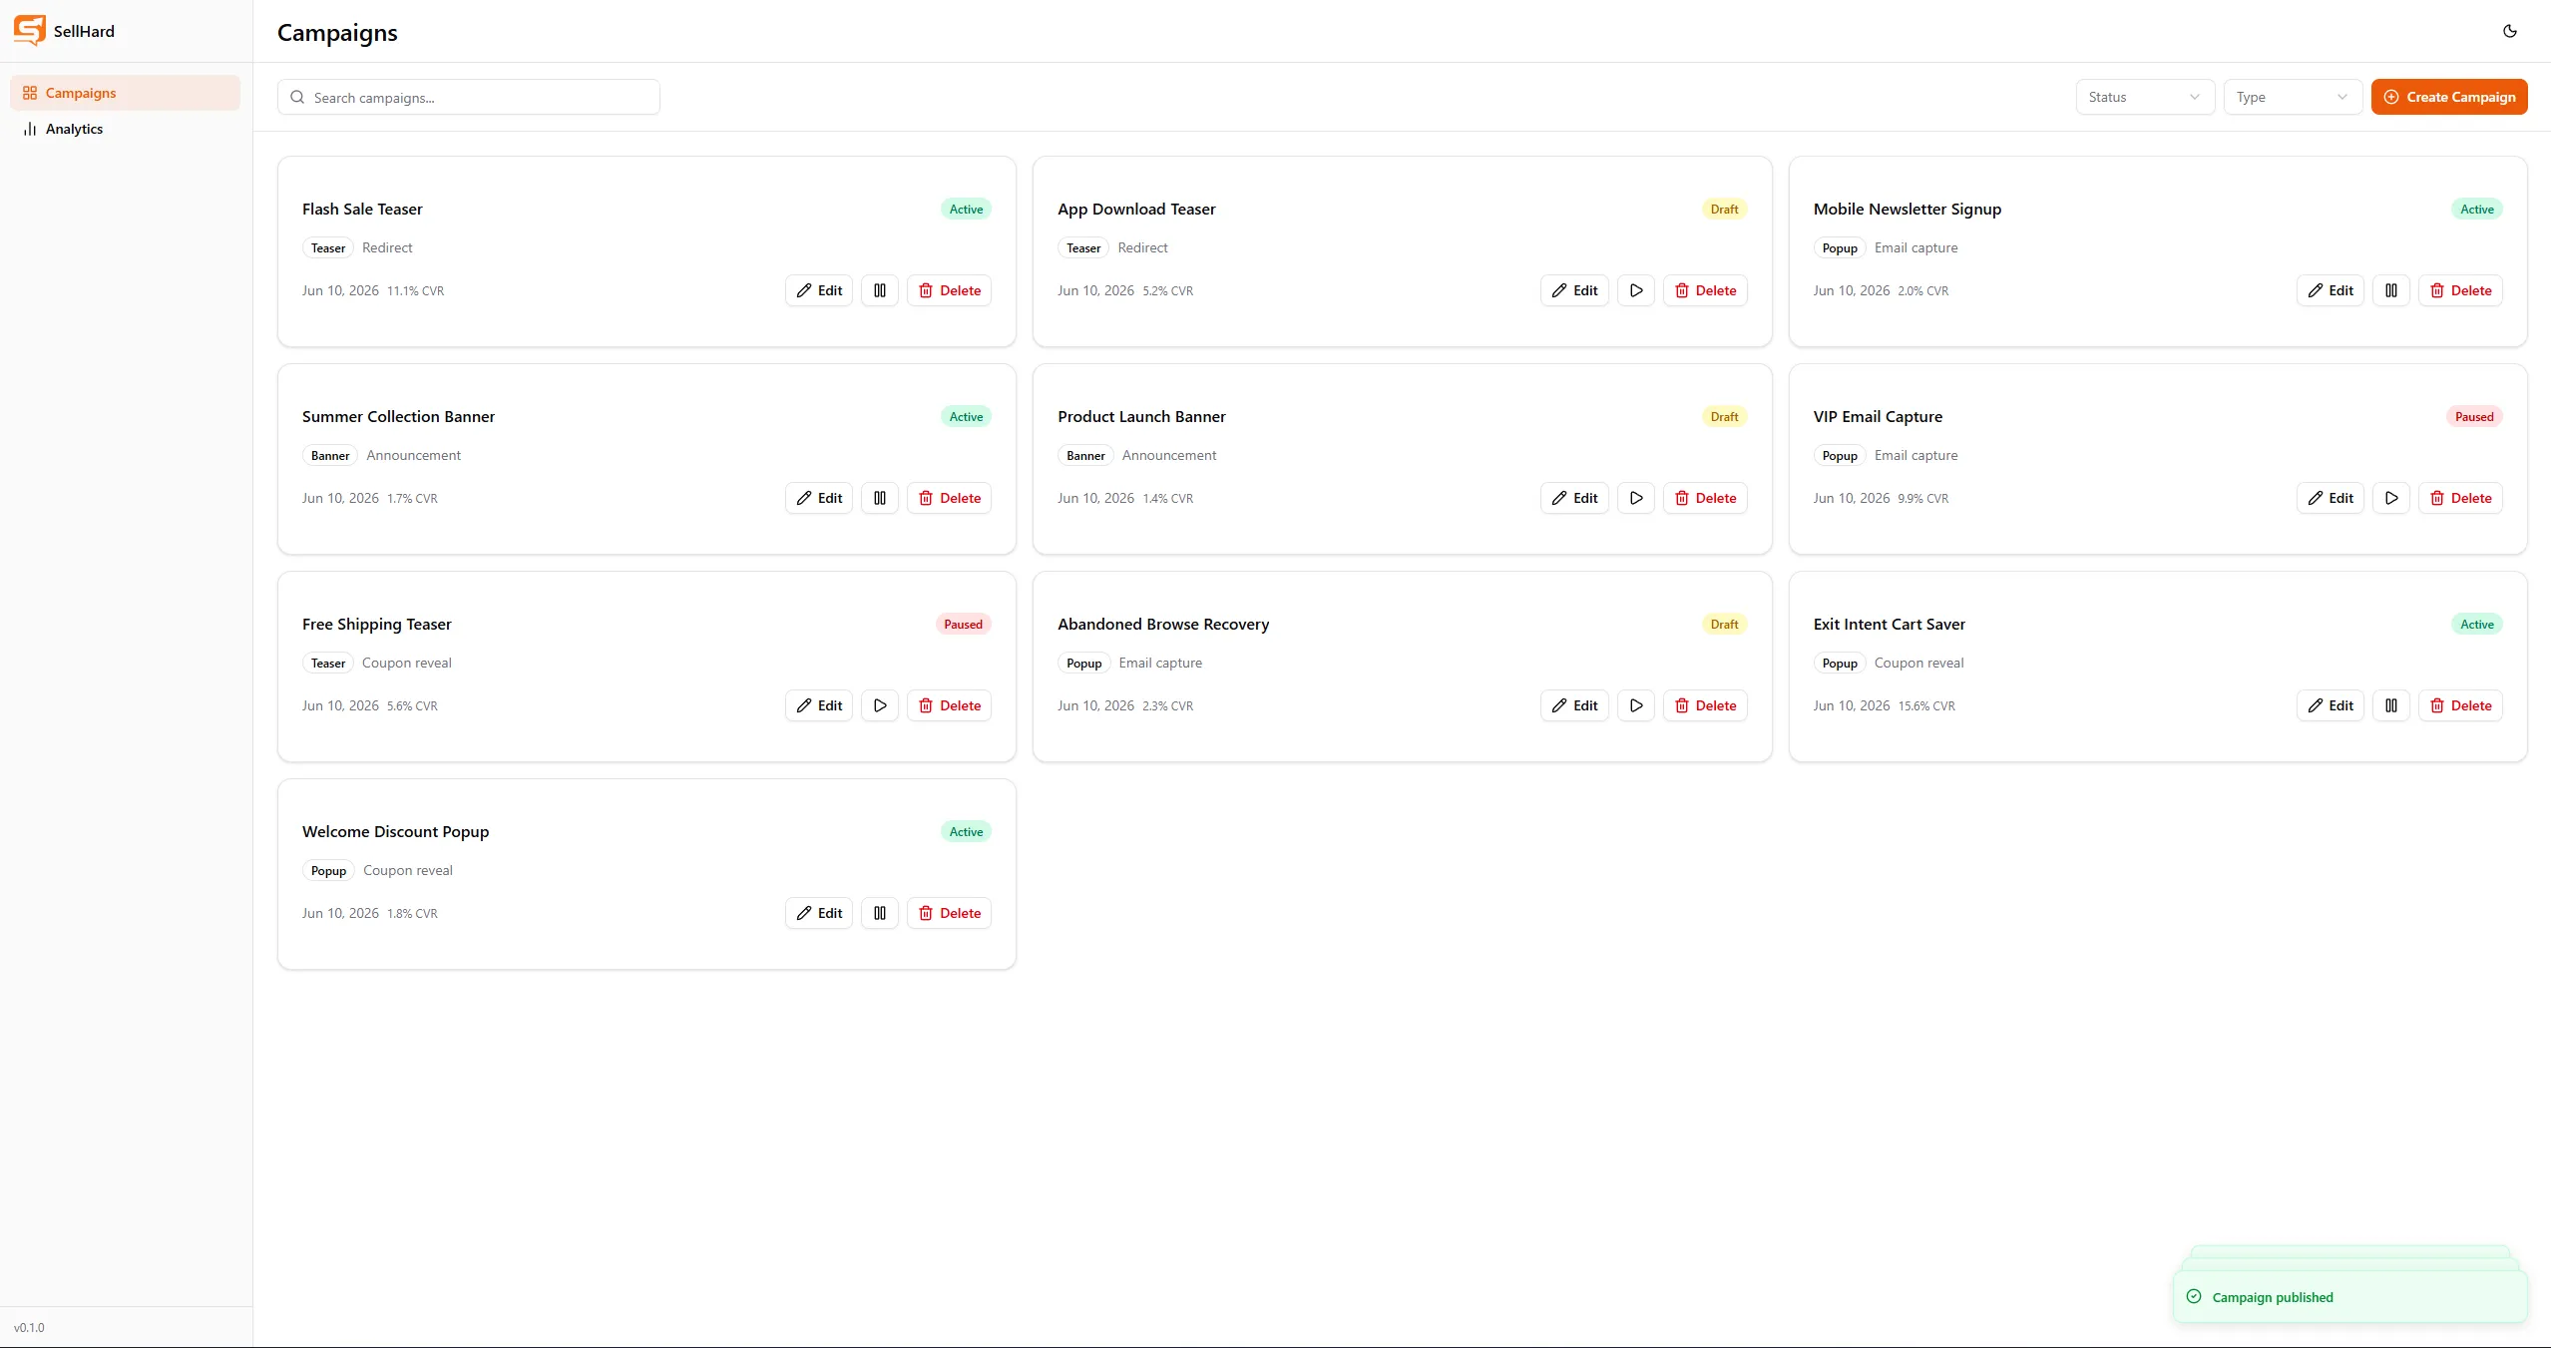Open the Analytics page
This screenshot has width=2551, height=1348.
125,129
